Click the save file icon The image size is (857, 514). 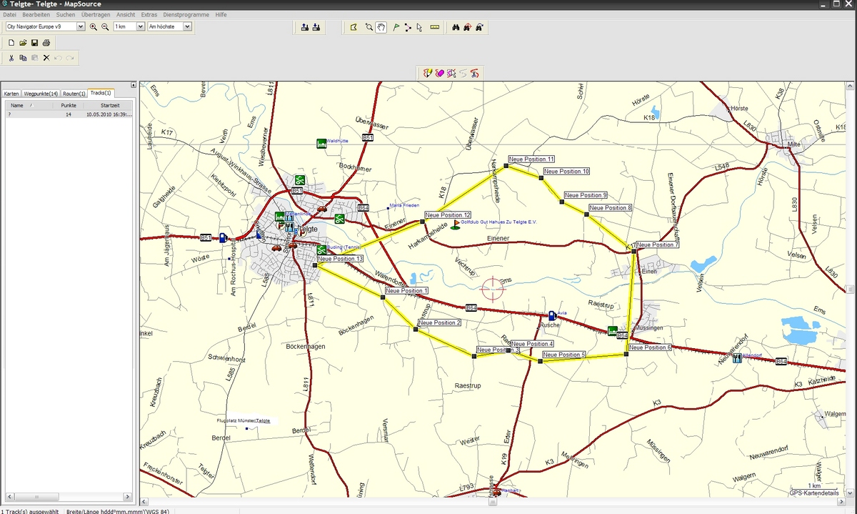click(x=34, y=43)
